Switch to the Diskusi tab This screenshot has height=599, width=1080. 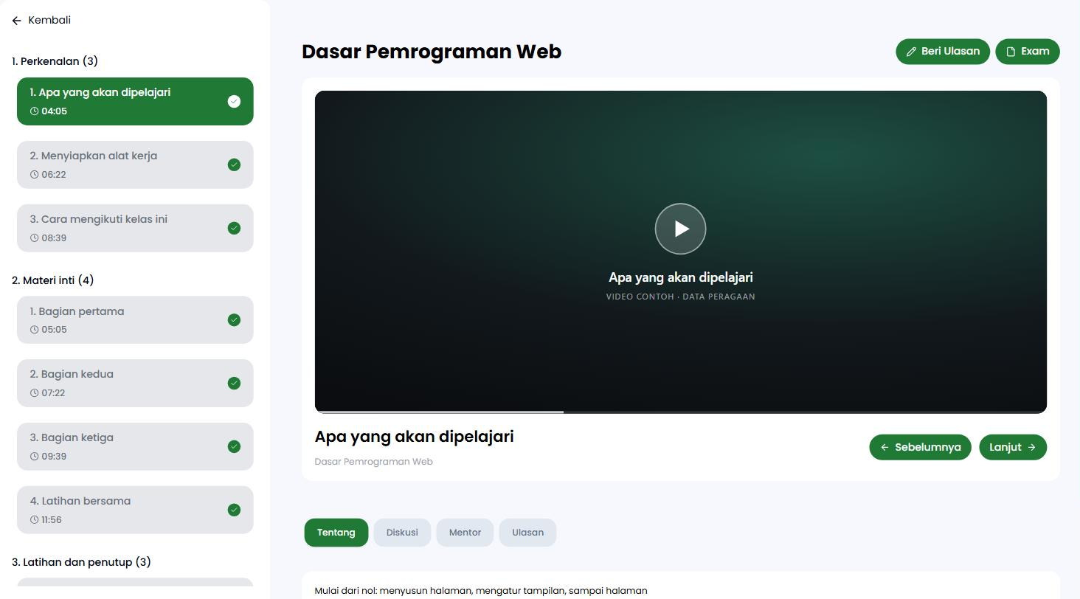tap(402, 533)
